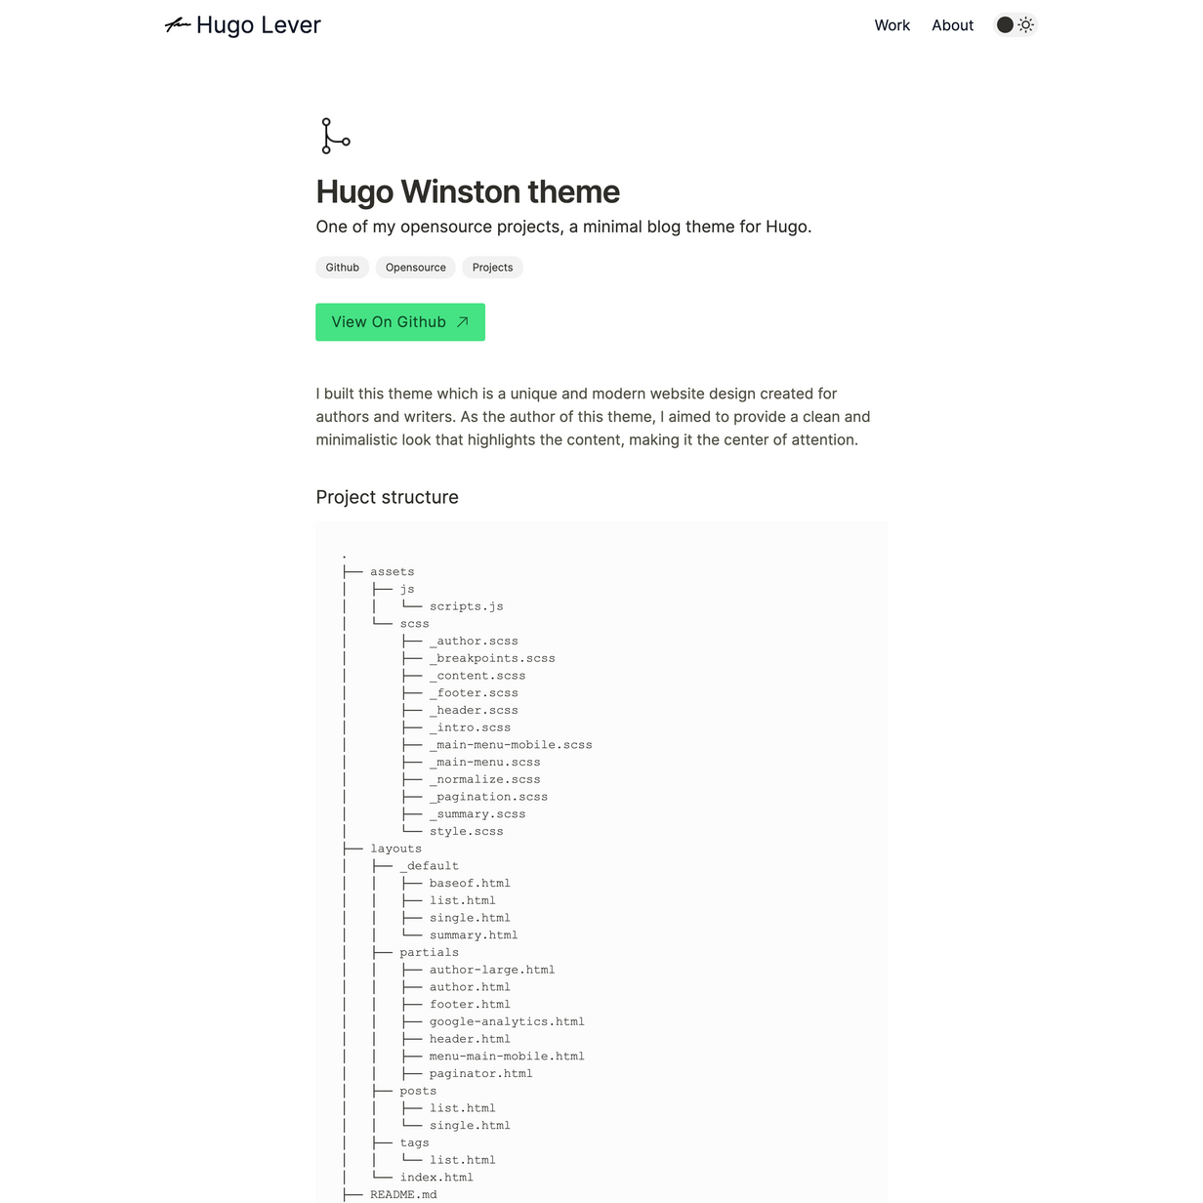
Task: Click the _footer.scss entry
Action: coord(474,693)
